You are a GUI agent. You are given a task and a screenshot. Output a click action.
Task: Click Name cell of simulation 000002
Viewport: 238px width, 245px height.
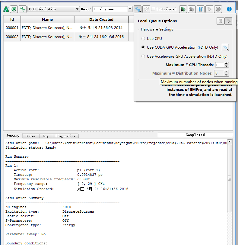click(47, 37)
